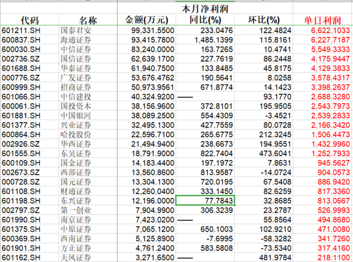Click the 671.8774 cell
The height and width of the screenshot is (262, 353).
205,87
